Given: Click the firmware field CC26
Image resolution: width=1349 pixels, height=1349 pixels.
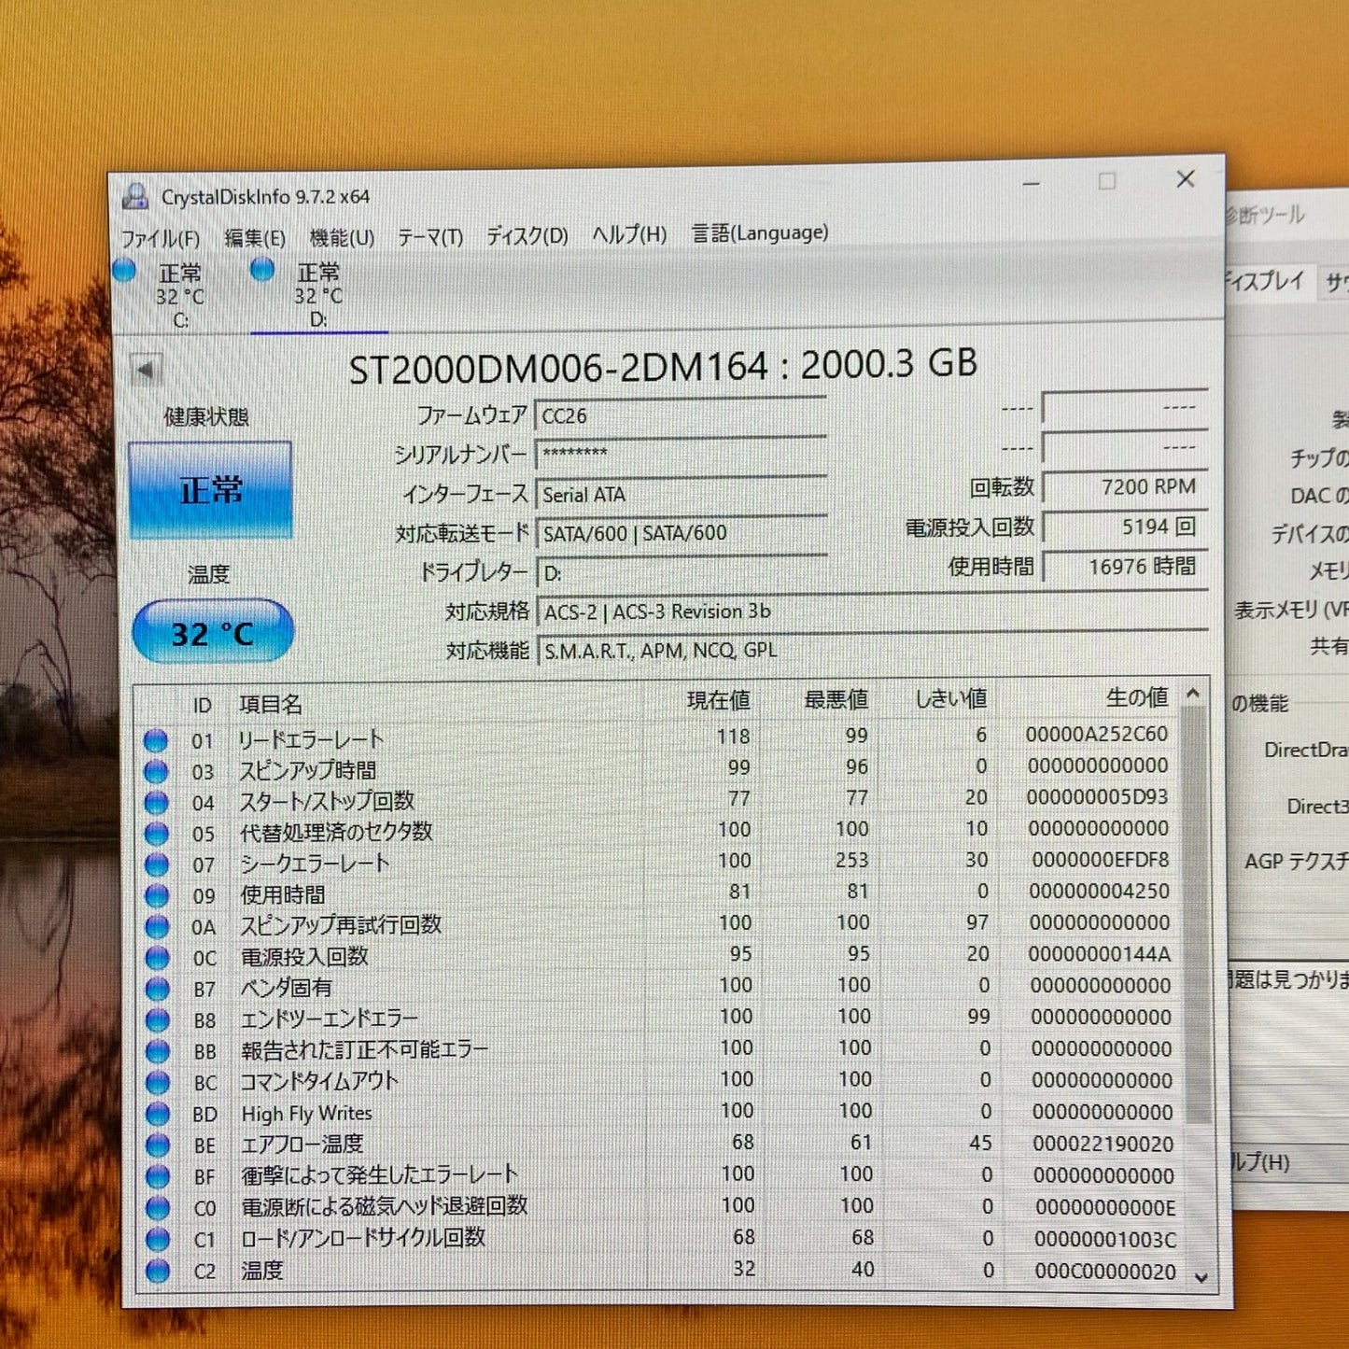Looking at the screenshot, I should coord(681,415).
